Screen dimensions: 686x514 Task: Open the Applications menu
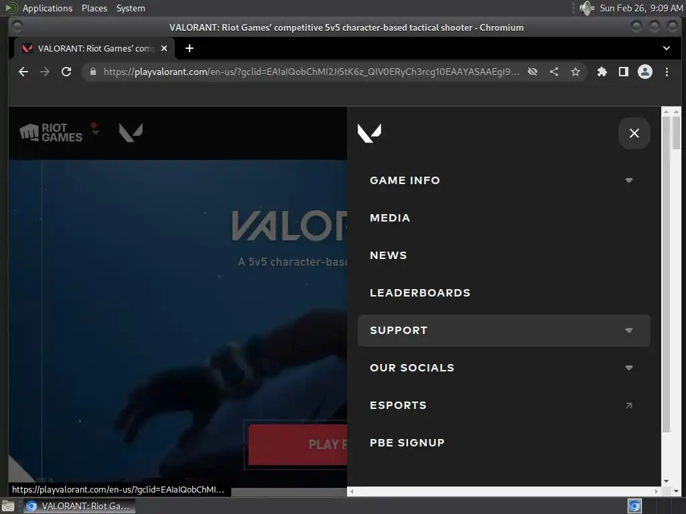[48, 8]
